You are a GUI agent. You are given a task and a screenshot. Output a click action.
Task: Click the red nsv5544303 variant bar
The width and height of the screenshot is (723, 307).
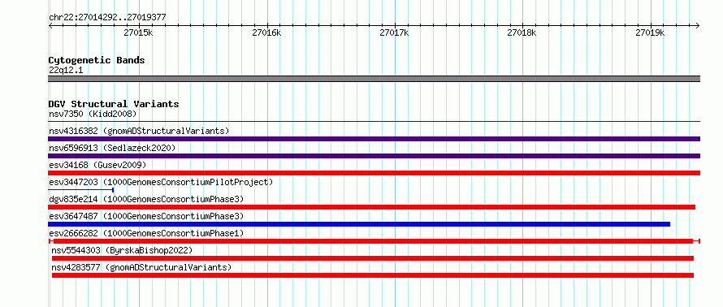click(373, 258)
